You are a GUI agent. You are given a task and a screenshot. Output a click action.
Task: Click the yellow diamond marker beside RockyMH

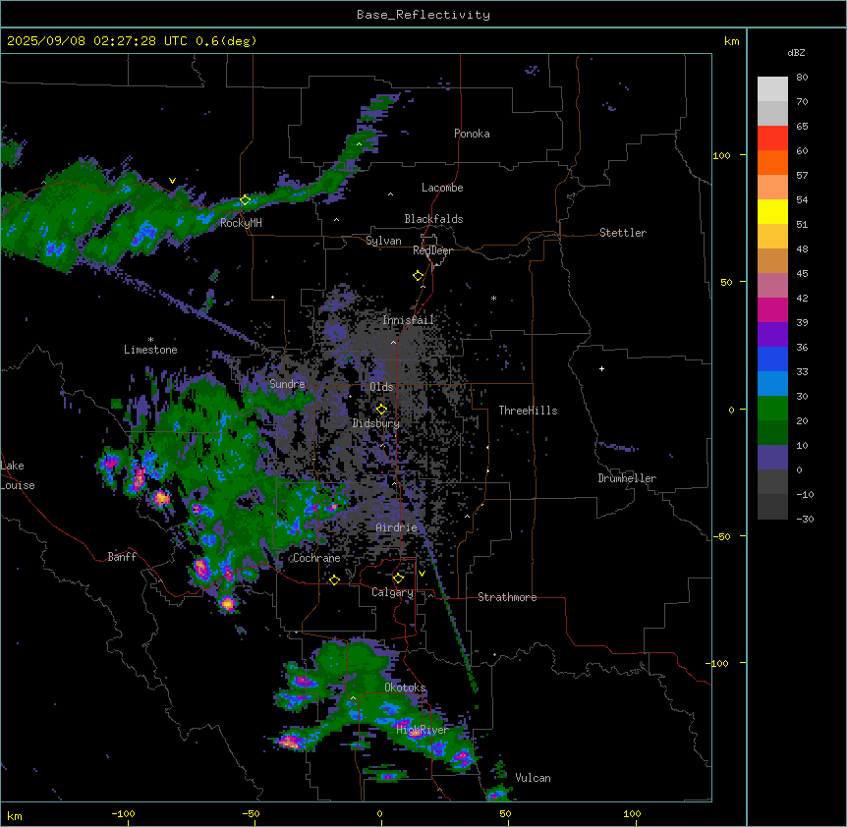coord(245,200)
